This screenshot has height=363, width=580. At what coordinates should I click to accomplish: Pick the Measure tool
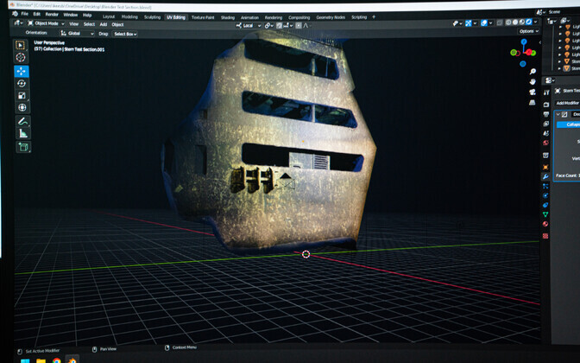(x=22, y=134)
